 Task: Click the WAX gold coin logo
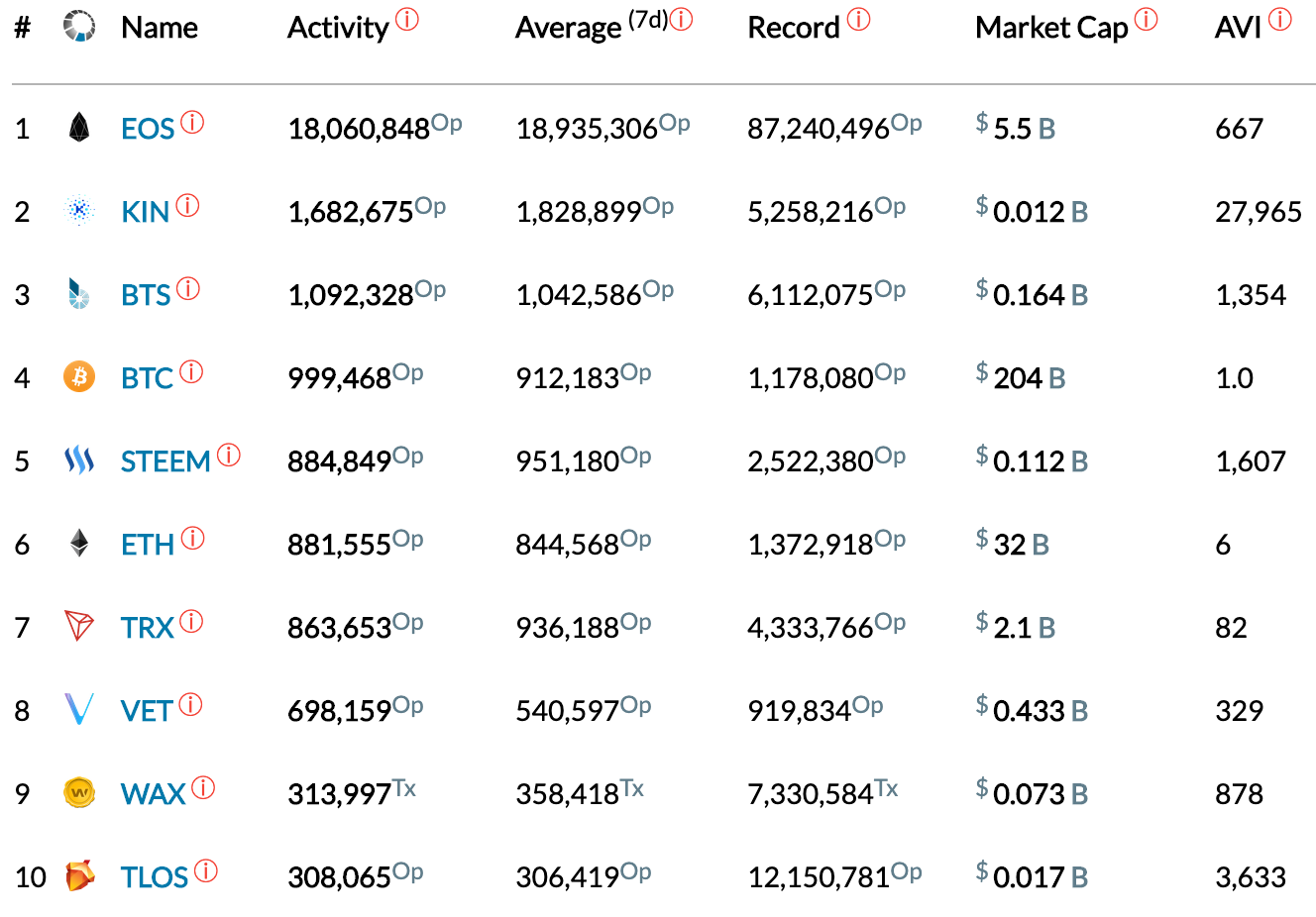coord(79,793)
